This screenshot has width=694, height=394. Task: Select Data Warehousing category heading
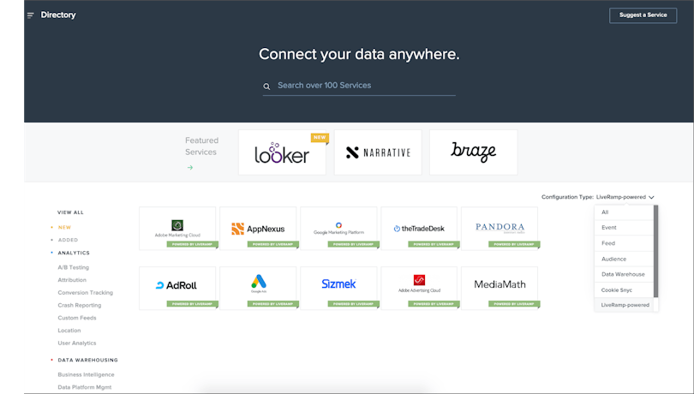click(87, 360)
